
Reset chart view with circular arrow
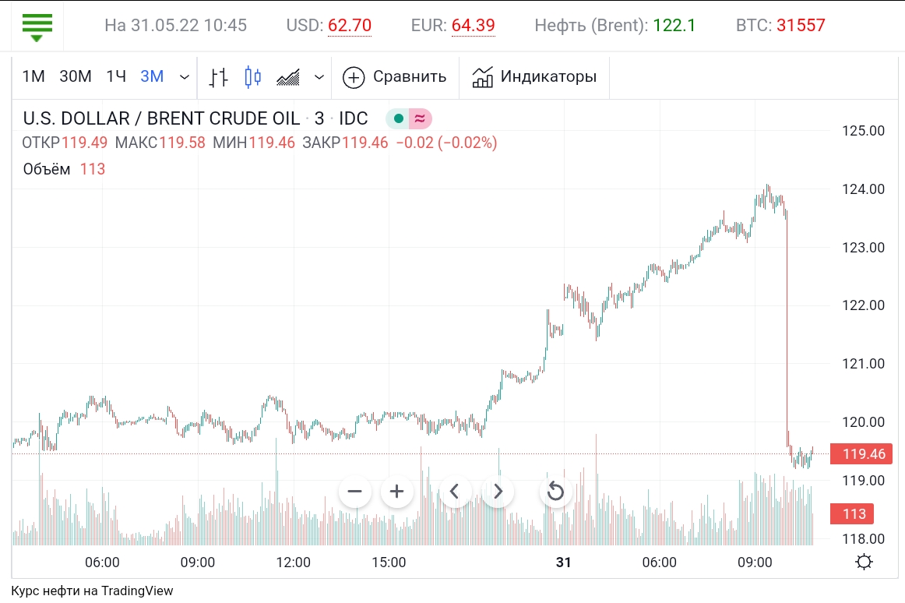555,492
